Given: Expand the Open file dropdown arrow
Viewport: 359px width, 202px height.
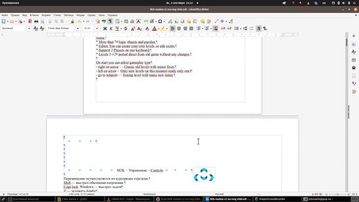Looking at the screenshot, I should tap(16, 21).
